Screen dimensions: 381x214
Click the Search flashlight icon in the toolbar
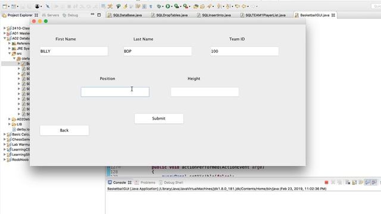click(209, 7)
